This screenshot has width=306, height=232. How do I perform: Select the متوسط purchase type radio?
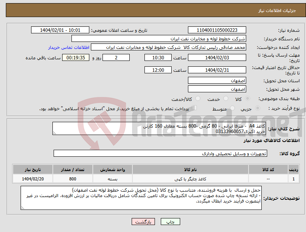pyautogui.click(x=233, y=108)
